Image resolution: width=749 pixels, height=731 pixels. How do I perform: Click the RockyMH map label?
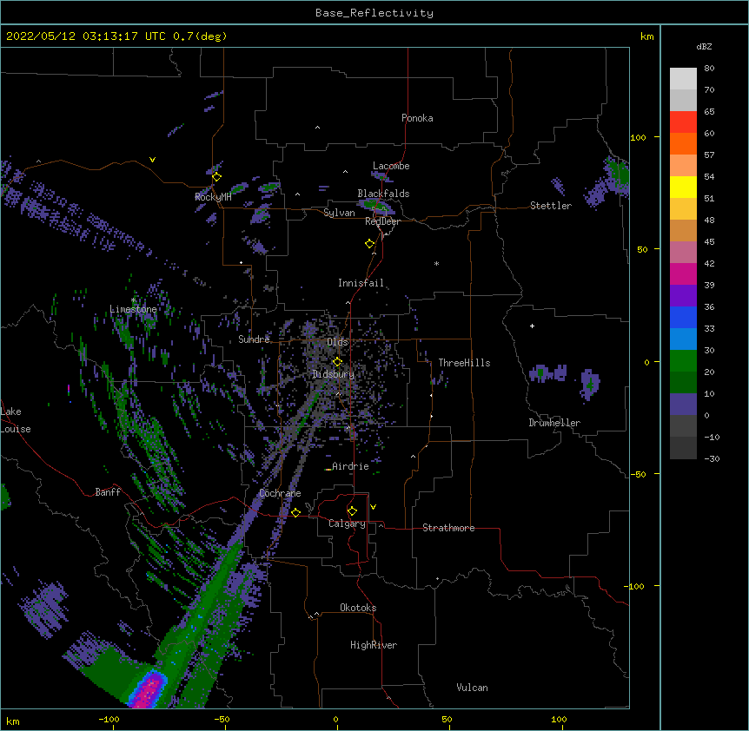213,197
